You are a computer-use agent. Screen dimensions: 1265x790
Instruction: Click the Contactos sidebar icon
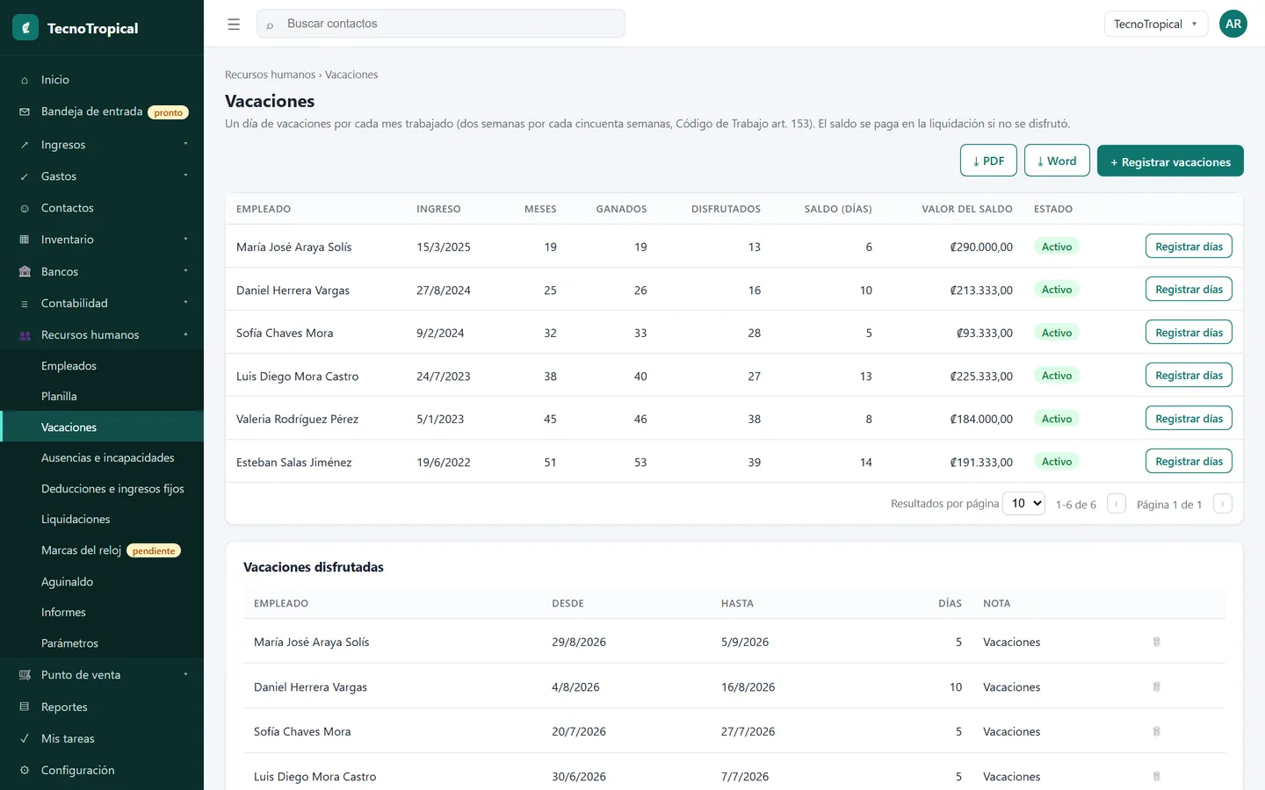25,208
